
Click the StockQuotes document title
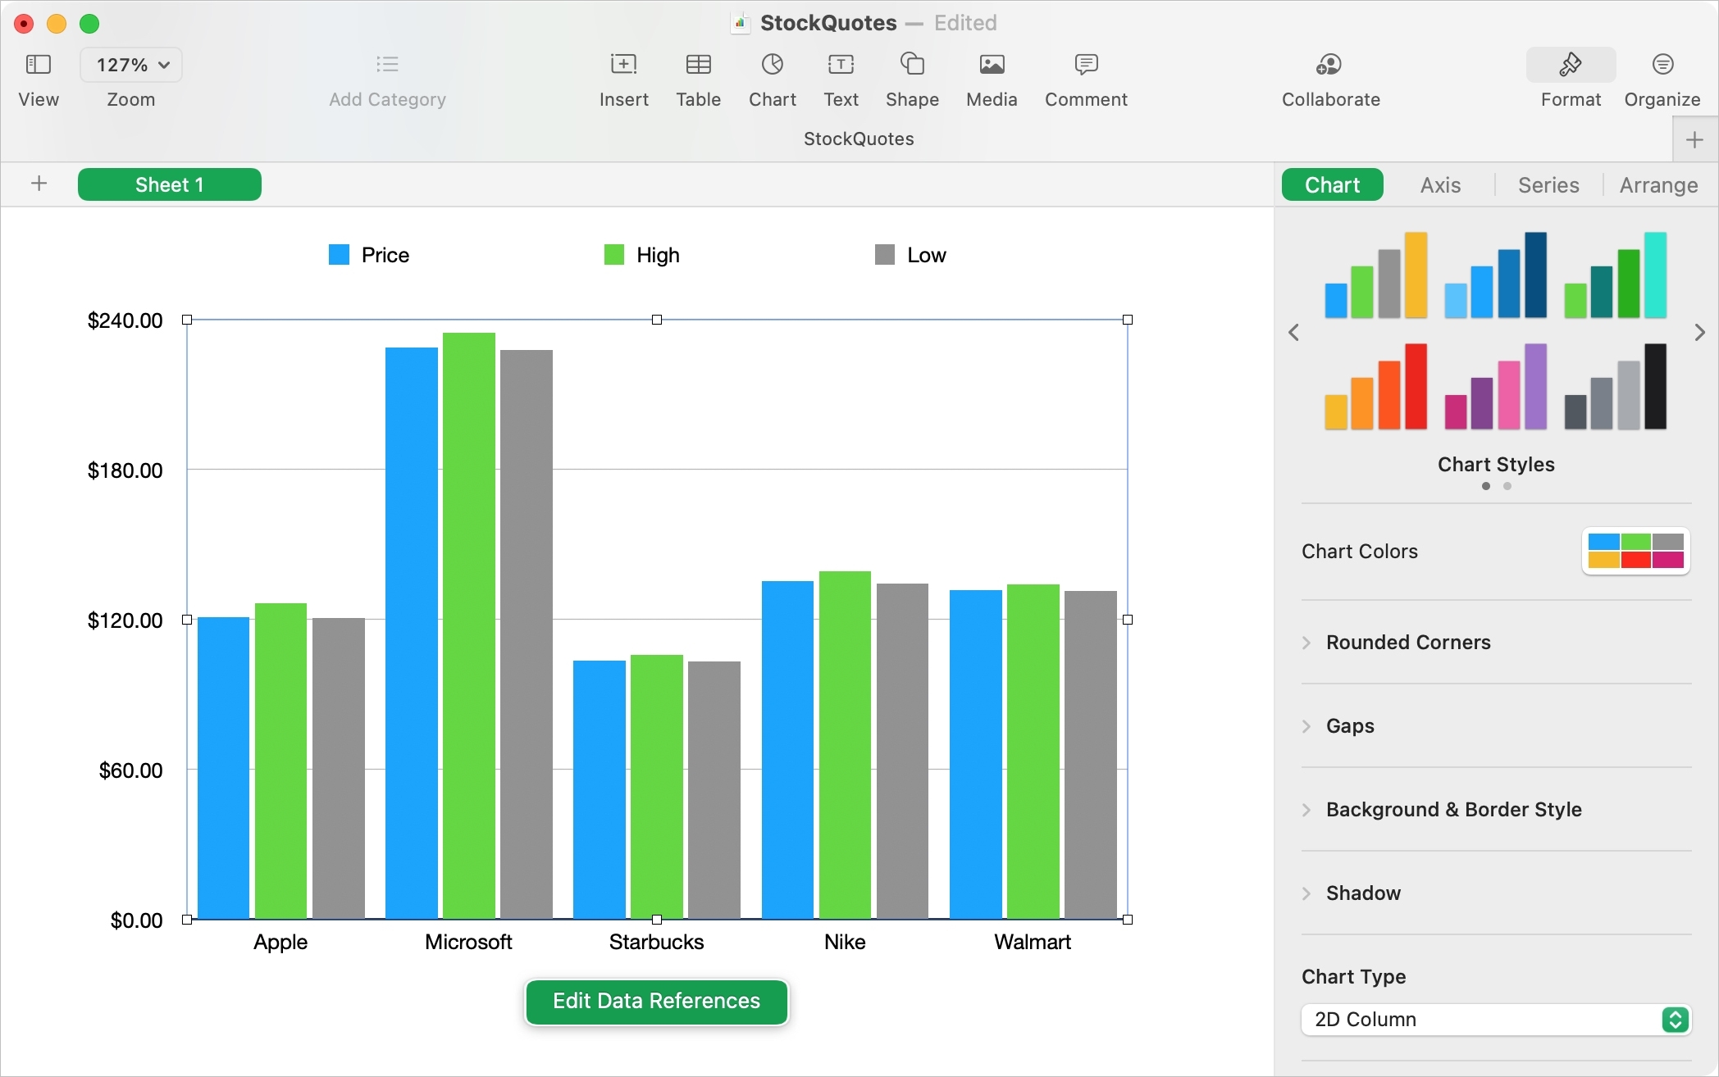828,23
